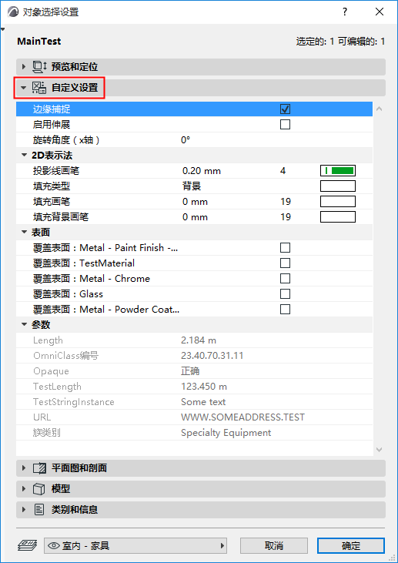Click the ArchiCAD logo in title bar
The image size is (398, 563).
(x=13, y=12)
